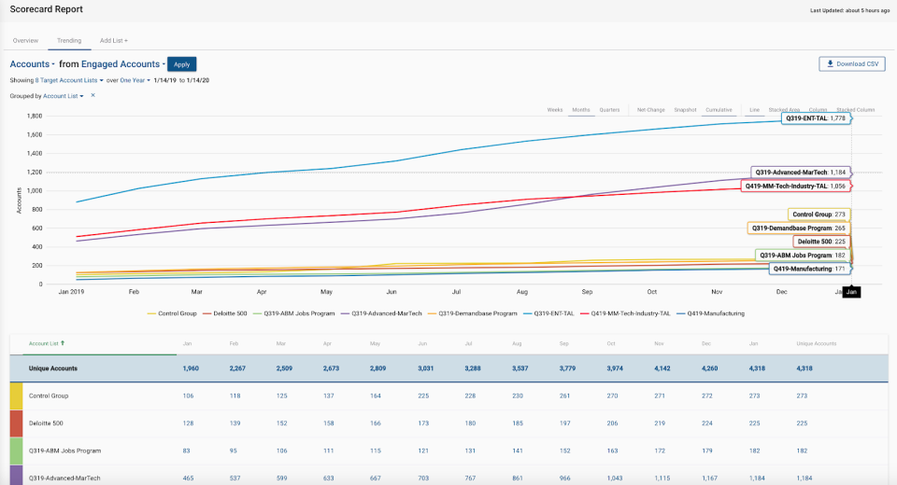Click the yellow Control Group color swatch

tap(16, 395)
